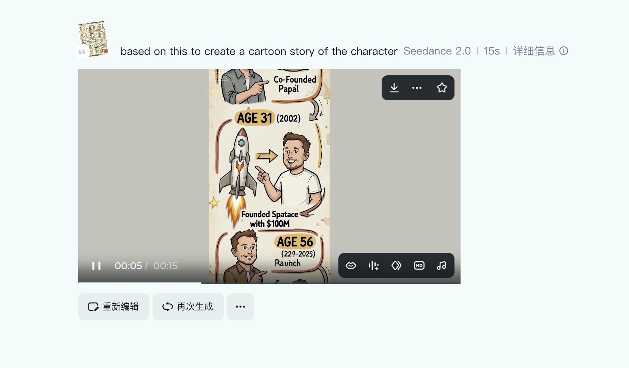Open more options in video top toolbar
Image resolution: width=629 pixels, height=368 pixels.
click(x=417, y=88)
